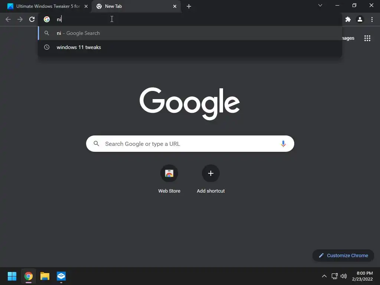Click the Customize Chrome button

pyautogui.click(x=343, y=255)
